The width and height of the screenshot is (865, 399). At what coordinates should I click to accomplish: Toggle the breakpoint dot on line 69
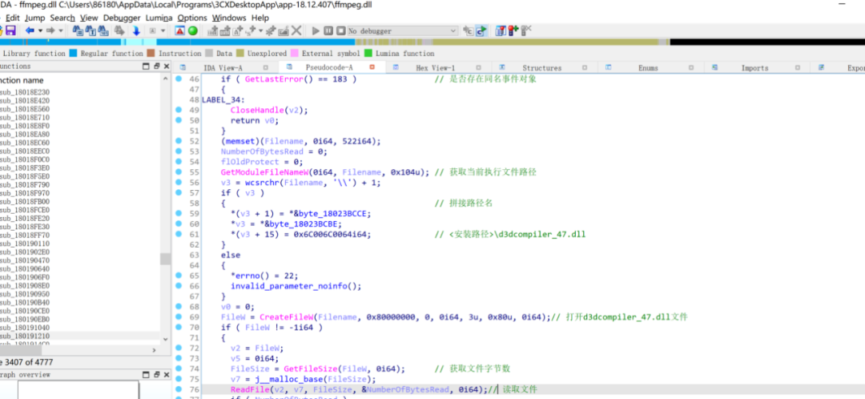[177, 317]
